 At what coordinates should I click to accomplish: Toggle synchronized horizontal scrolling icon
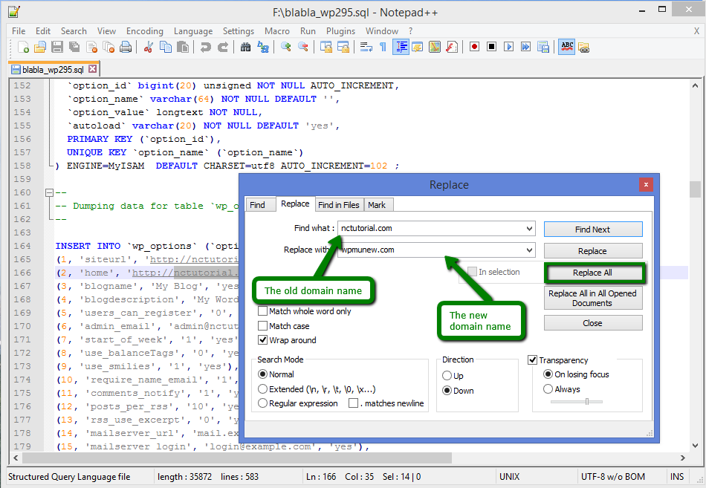(343, 47)
